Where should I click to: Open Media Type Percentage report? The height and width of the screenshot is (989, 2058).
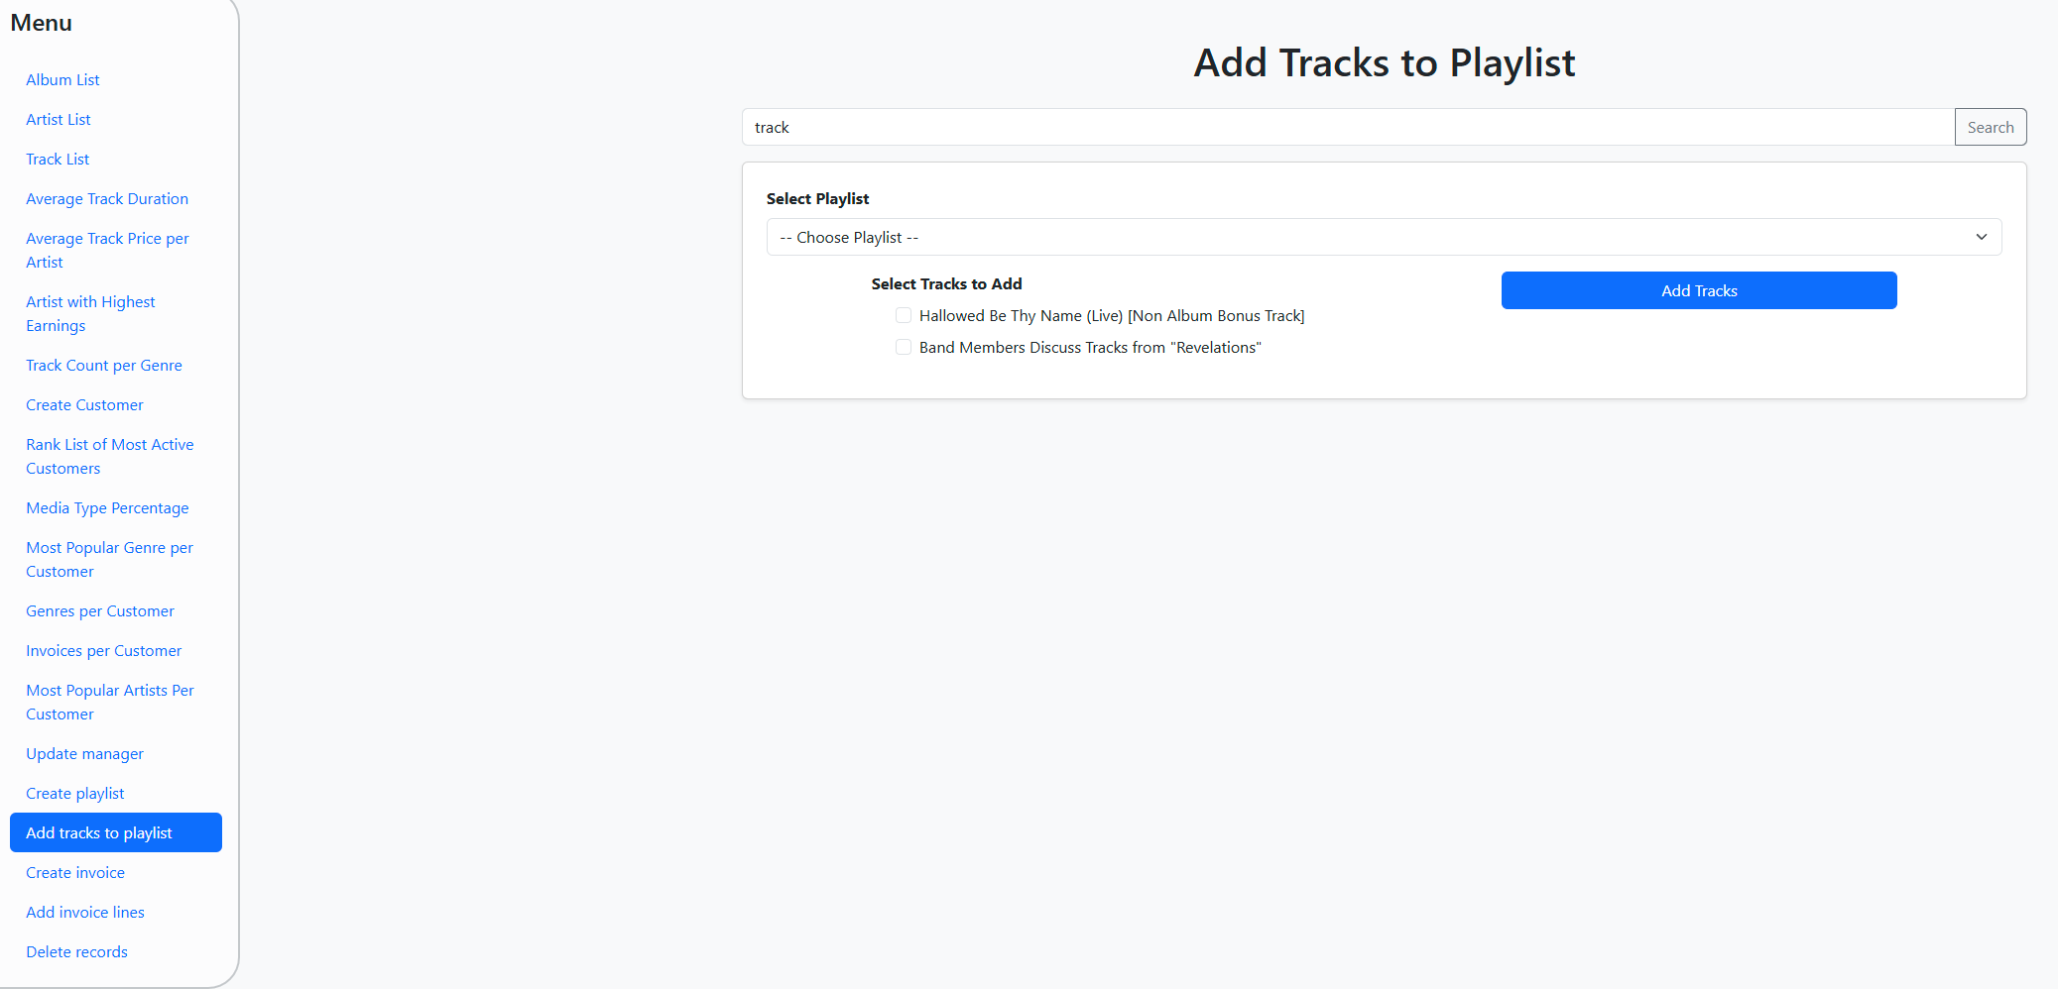coord(107,507)
